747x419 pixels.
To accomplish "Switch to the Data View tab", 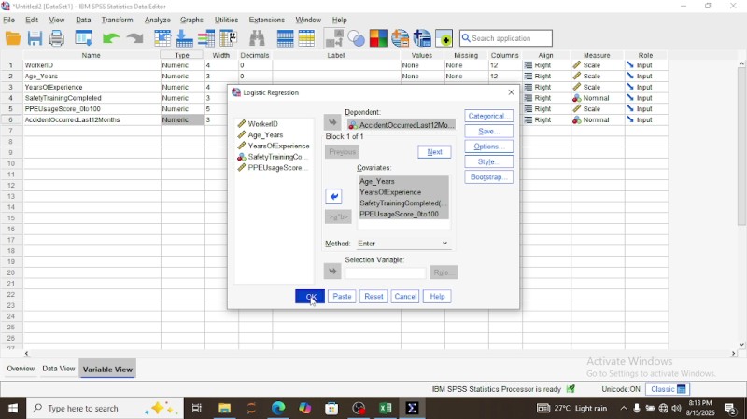I will tap(59, 369).
